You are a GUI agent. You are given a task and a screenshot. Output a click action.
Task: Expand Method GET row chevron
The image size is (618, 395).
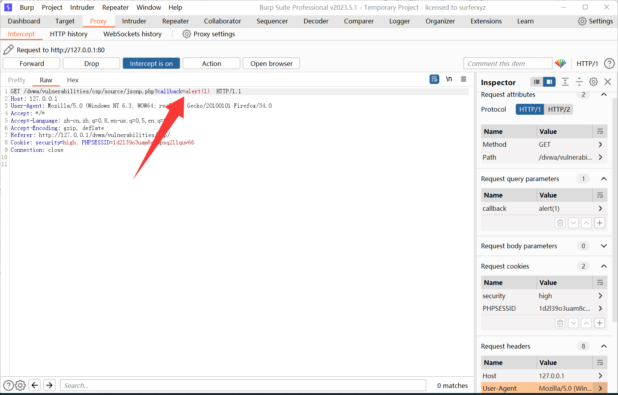tap(600, 144)
